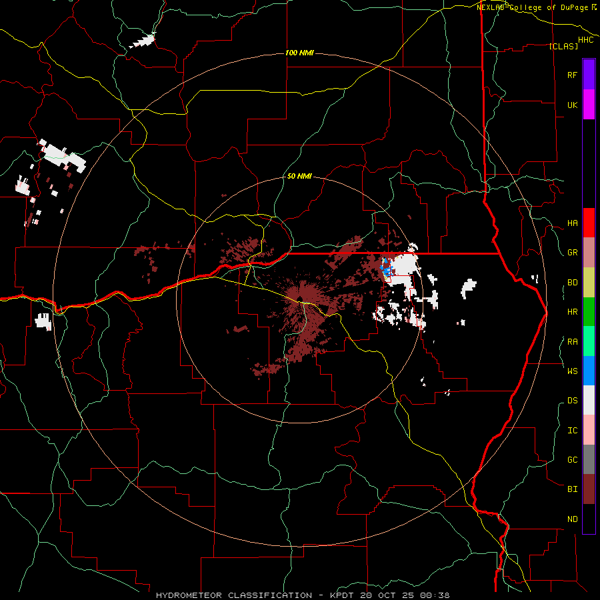The width and height of the screenshot is (600, 600).
Task: Click the BI brown legend swatch
Action: 589,489
